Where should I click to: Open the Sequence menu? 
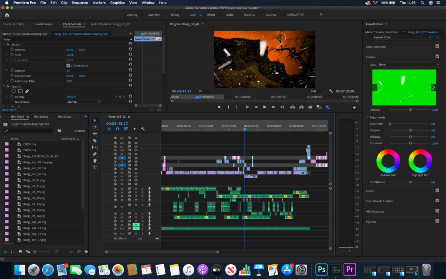80,3
